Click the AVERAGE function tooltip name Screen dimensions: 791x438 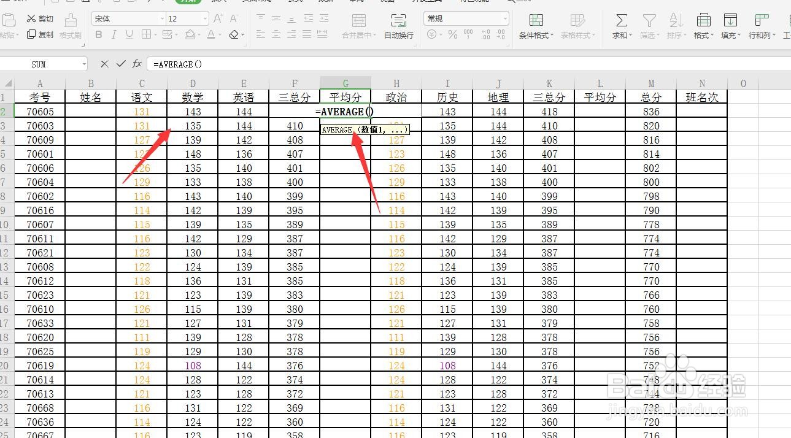(x=337, y=129)
